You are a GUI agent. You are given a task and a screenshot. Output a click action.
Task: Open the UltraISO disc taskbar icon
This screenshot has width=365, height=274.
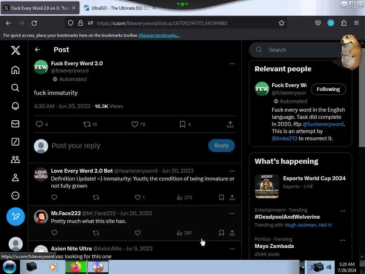click(x=98, y=267)
